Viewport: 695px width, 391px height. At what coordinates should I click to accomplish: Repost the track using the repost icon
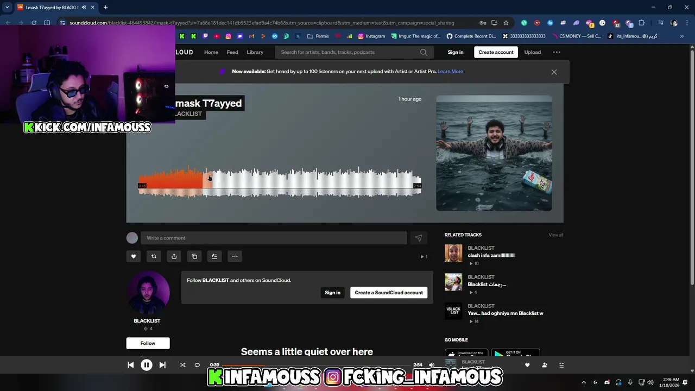154,256
